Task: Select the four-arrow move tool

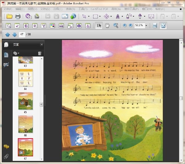Action: 106,16
